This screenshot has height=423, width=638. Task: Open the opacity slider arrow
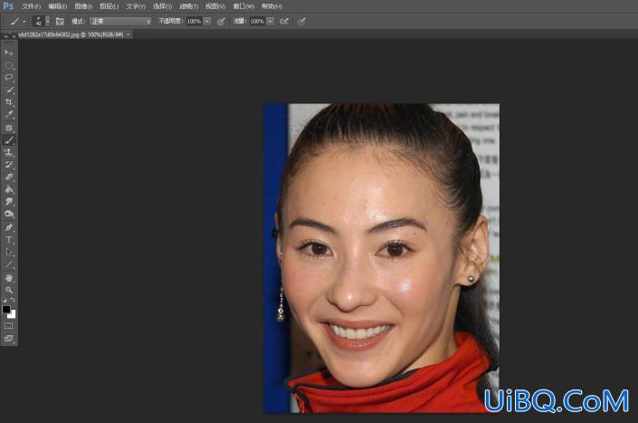(207, 21)
